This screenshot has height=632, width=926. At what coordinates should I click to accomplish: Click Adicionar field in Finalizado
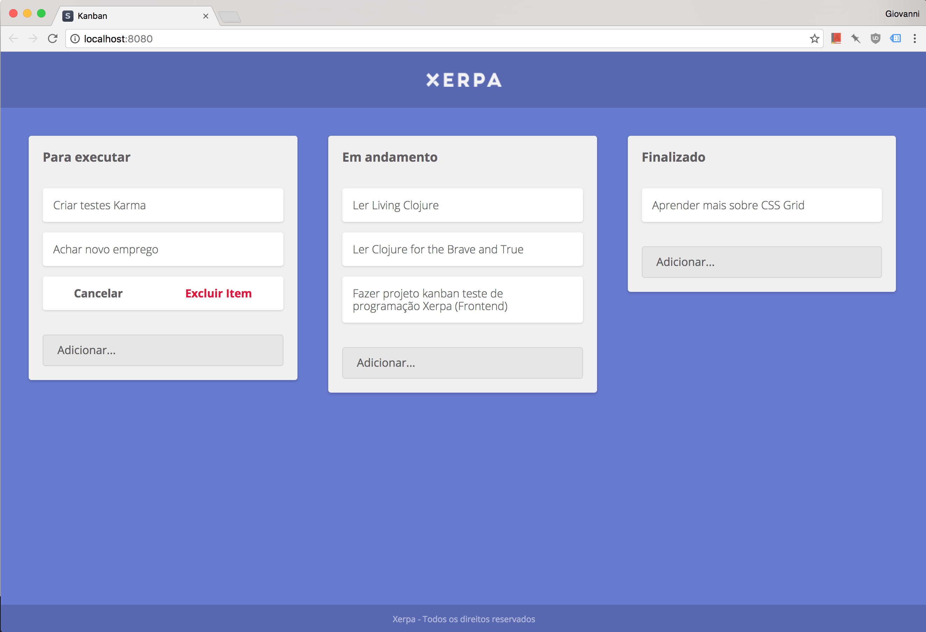pos(762,262)
